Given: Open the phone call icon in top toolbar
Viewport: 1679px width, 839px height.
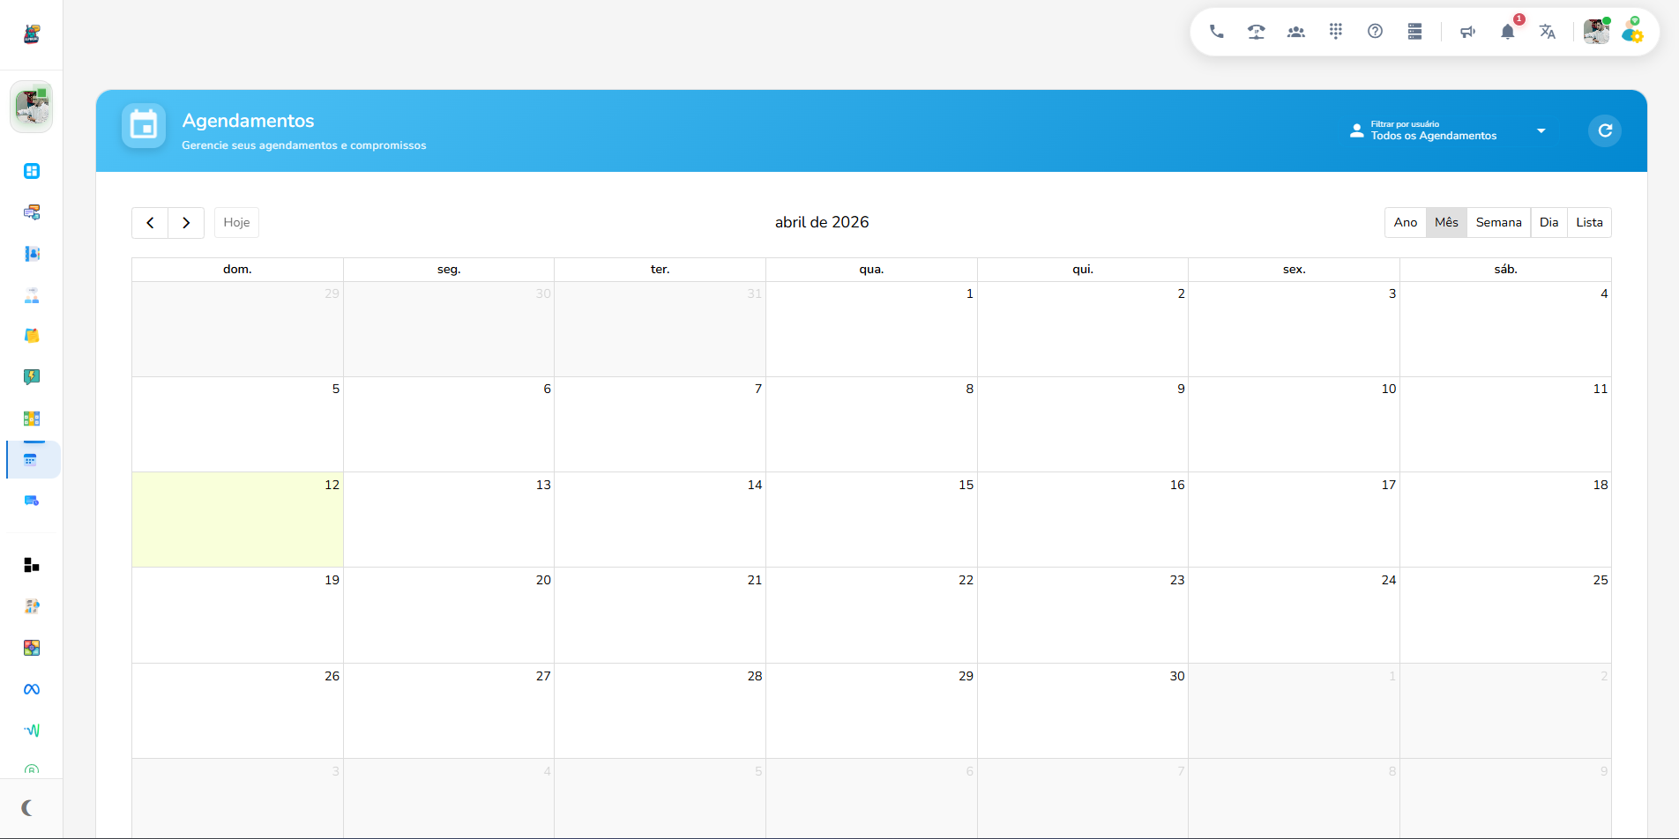Looking at the screenshot, I should pos(1216,32).
